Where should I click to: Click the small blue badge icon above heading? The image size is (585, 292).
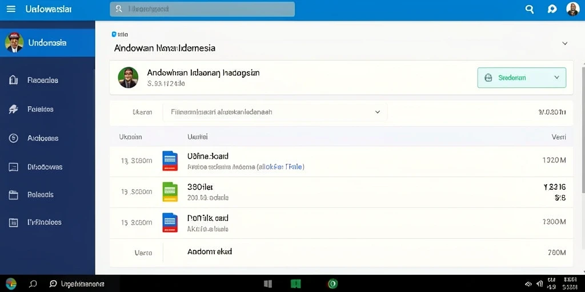[x=114, y=34]
